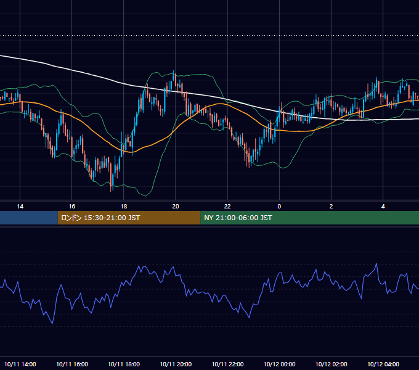Click the 4 hour axis label

pyautogui.click(x=383, y=207)
